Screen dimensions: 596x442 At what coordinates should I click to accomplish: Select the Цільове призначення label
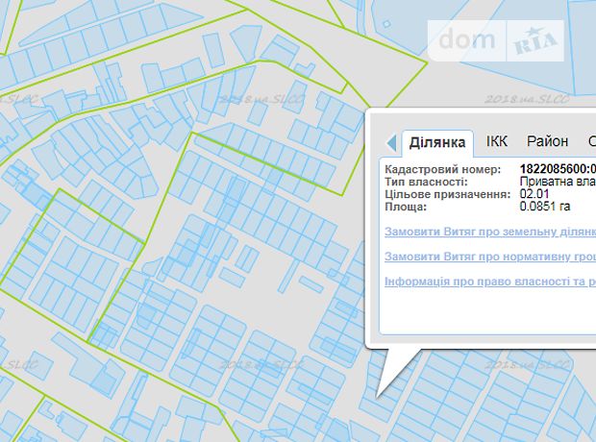pos(447,194)
